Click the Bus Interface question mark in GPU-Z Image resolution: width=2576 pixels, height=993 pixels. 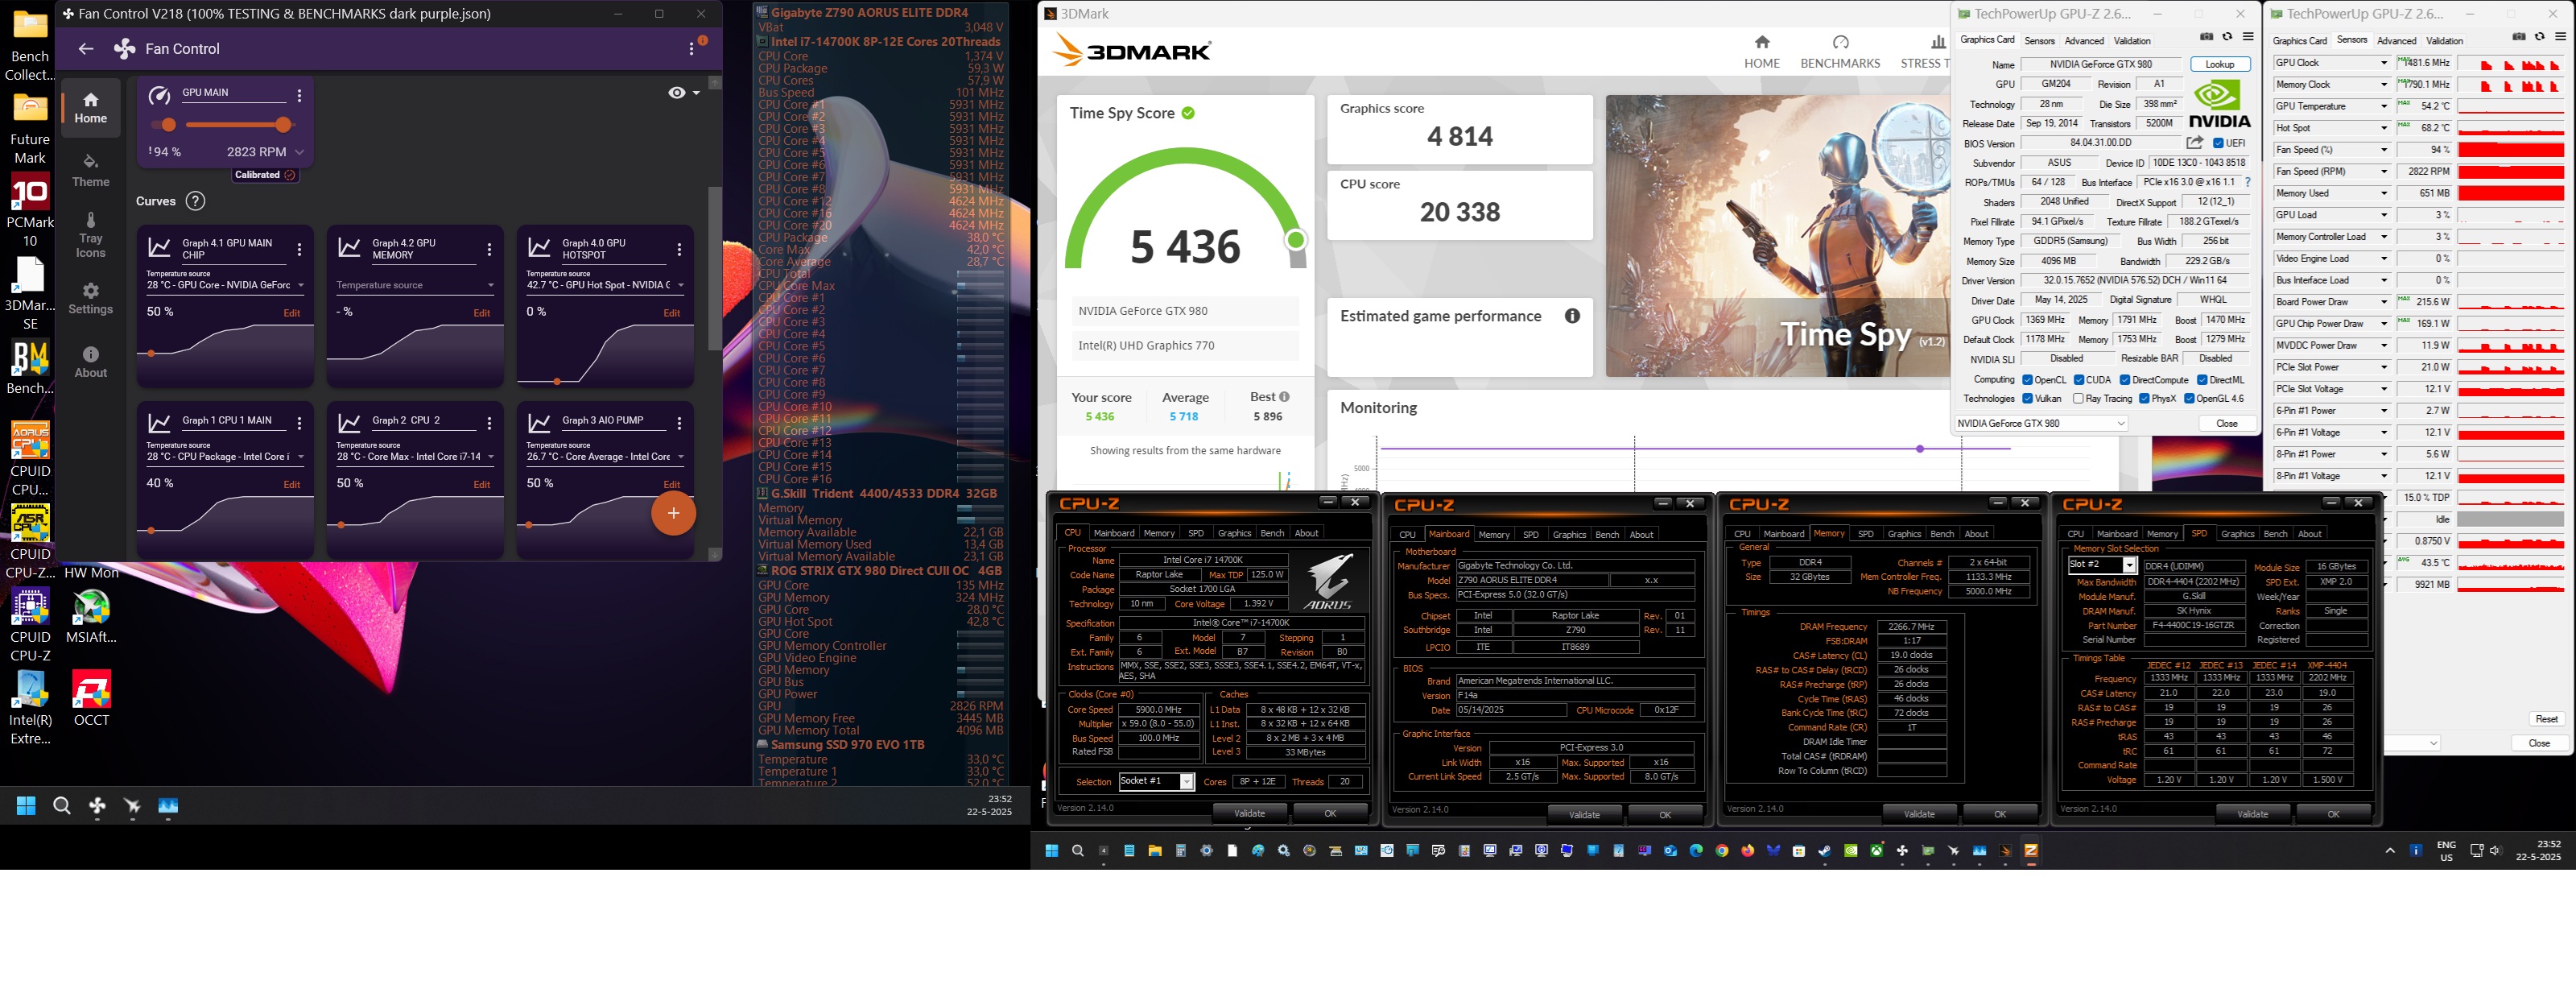click(x=2248, y=182)
